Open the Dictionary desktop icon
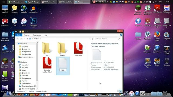The width and height of the screenshot is (173, 97). (148, 22)
